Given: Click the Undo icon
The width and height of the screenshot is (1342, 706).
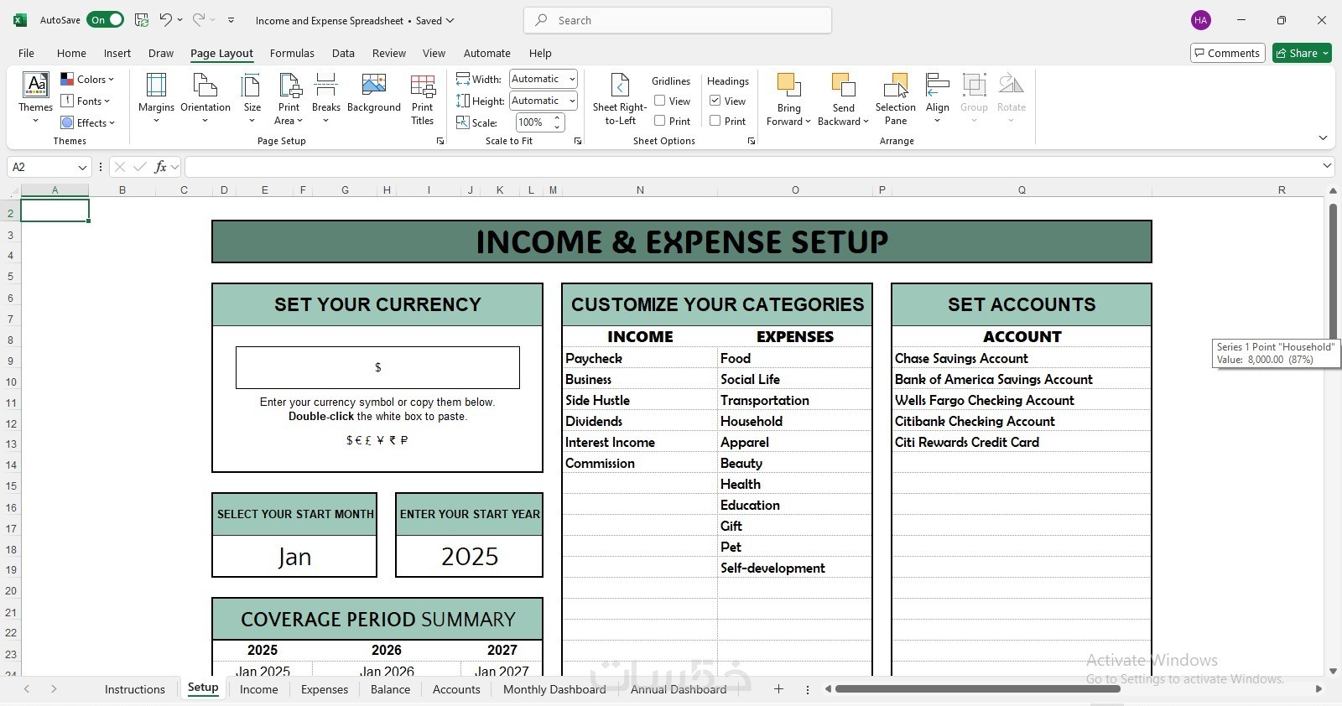Looking at the screenshot, I should [x=166, y=19].
